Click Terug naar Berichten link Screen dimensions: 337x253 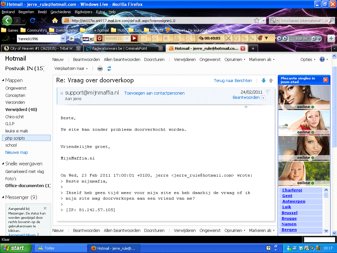click(x=233, y=80)
